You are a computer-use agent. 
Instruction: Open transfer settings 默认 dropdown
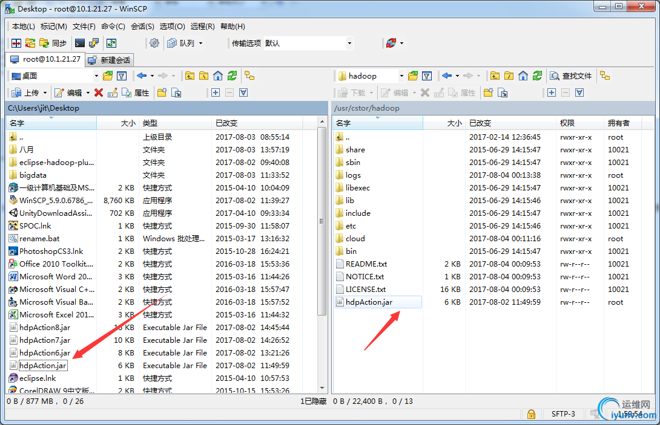point(349,43)
